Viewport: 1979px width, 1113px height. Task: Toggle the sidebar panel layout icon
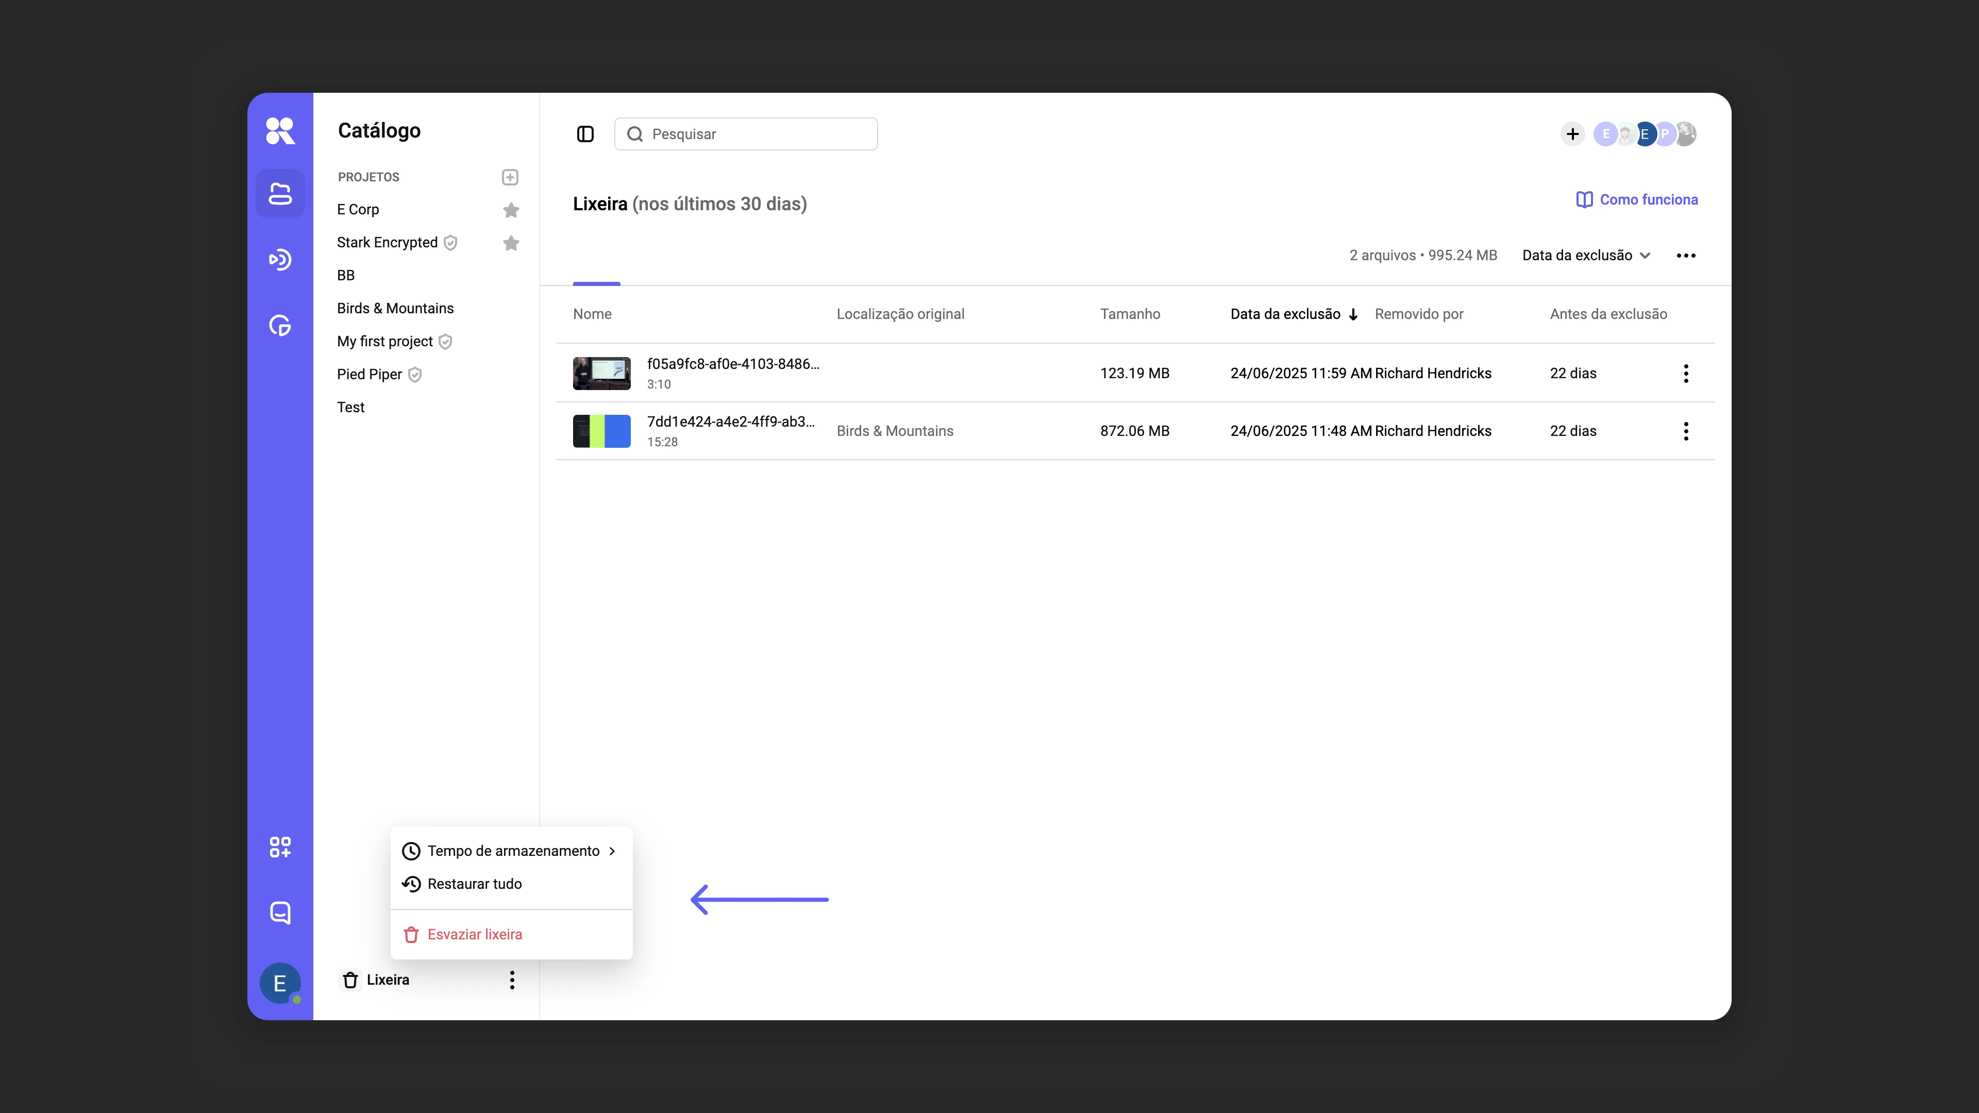click(x=585, y=134)
